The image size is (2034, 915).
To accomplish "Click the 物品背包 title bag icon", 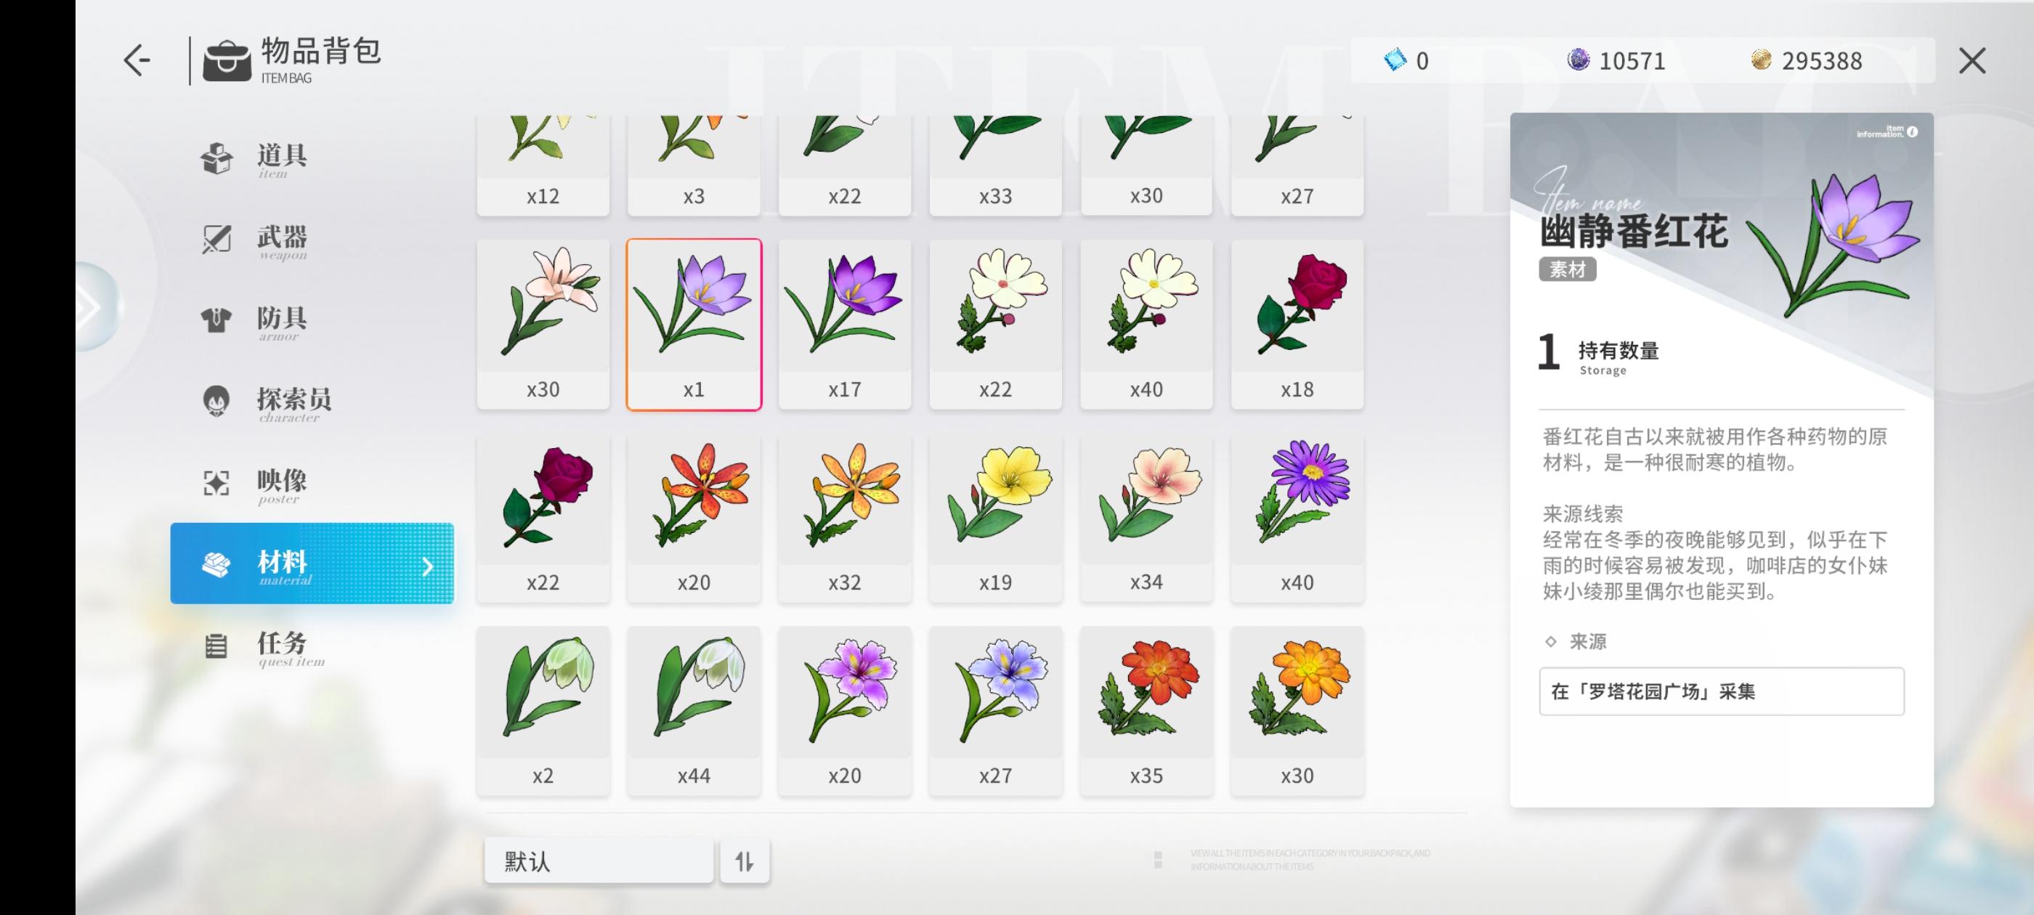I will (227, 61).
